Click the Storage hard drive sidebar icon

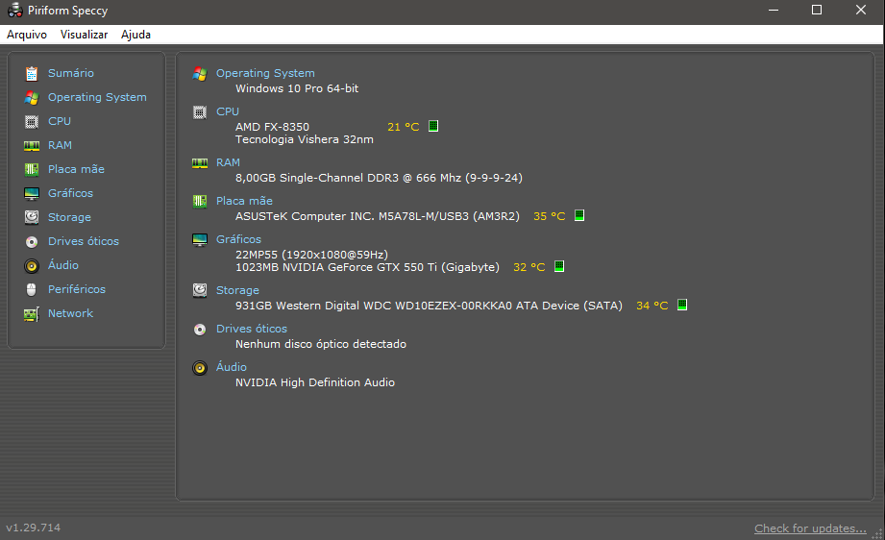click(32, 217)
